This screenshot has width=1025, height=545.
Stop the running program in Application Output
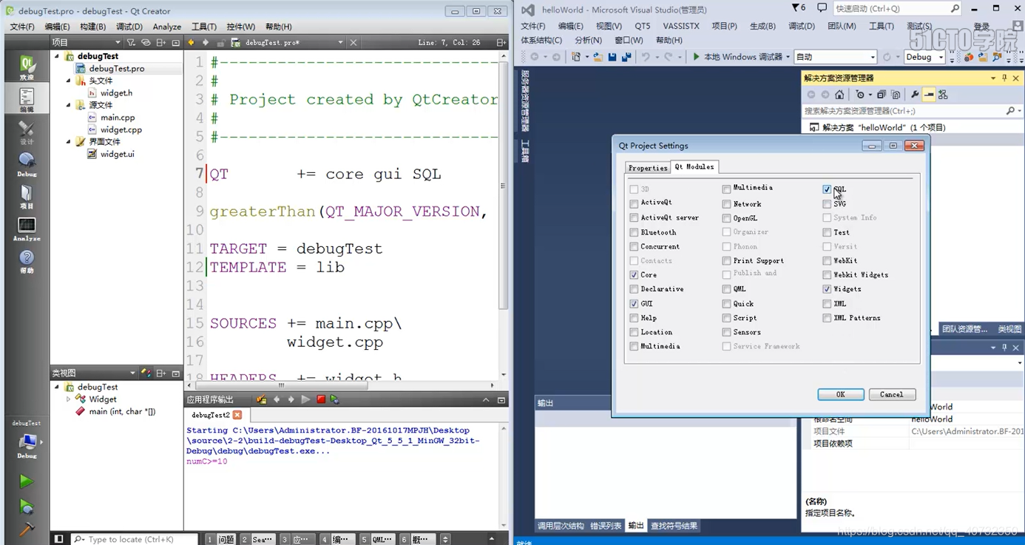[321, 399]
